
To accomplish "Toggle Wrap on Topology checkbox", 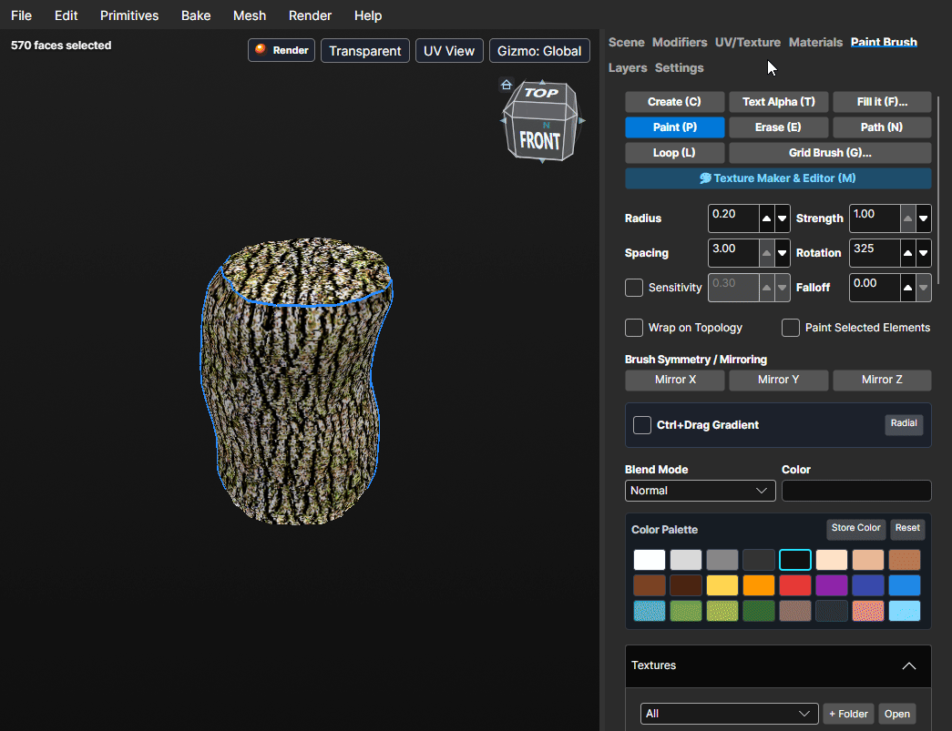I will pyautogui.click(x=634, y=328).
